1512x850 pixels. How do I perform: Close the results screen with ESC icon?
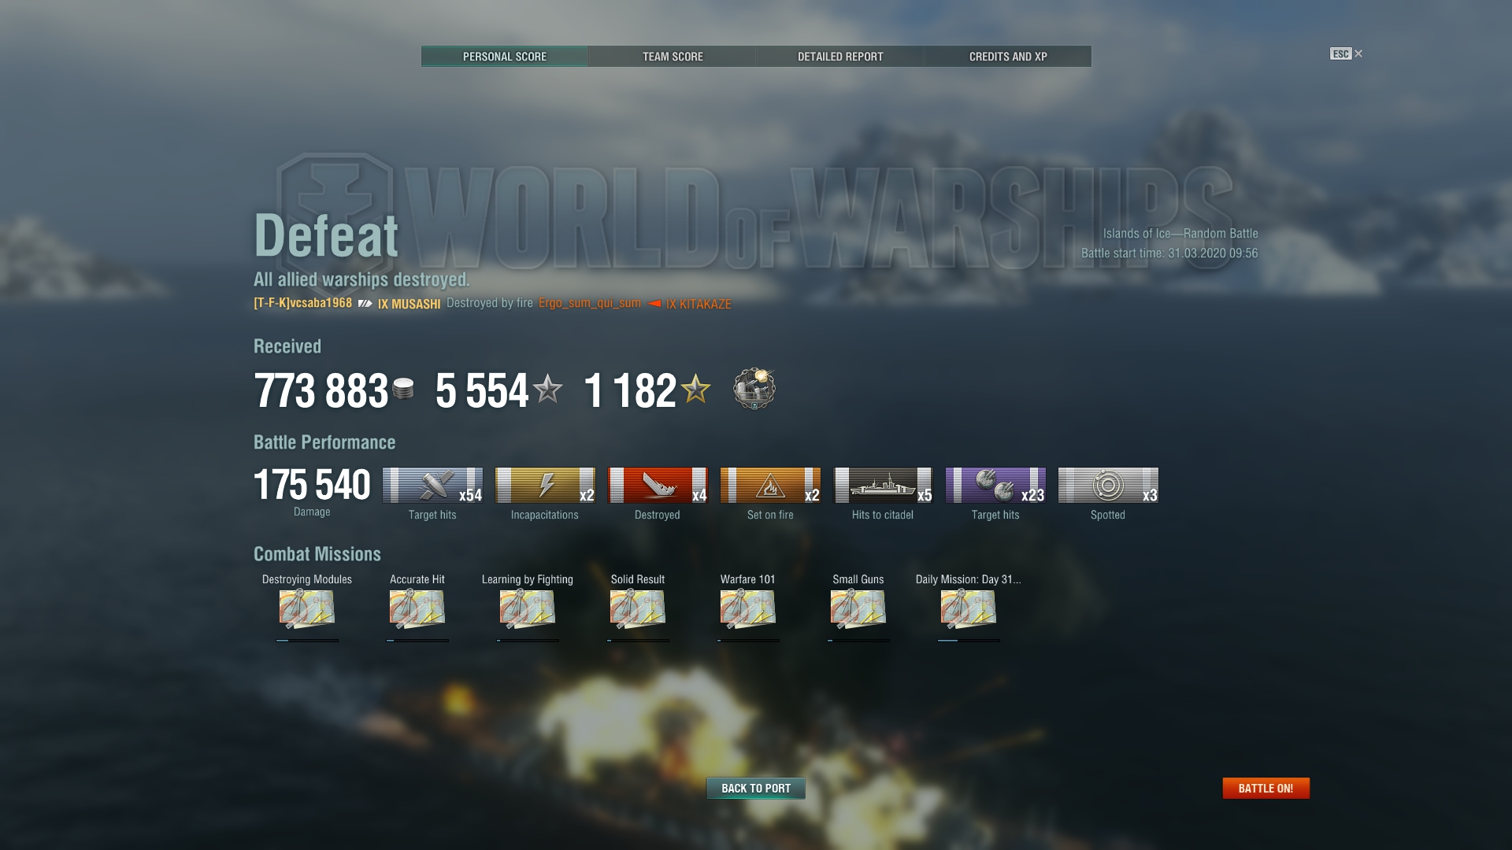pyautogui.click(x=1346, y=54)
